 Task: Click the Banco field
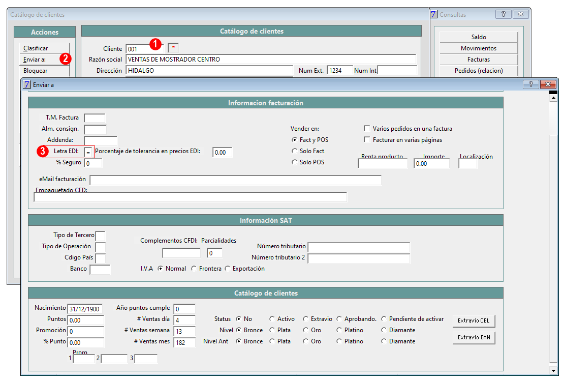point(100,270)
